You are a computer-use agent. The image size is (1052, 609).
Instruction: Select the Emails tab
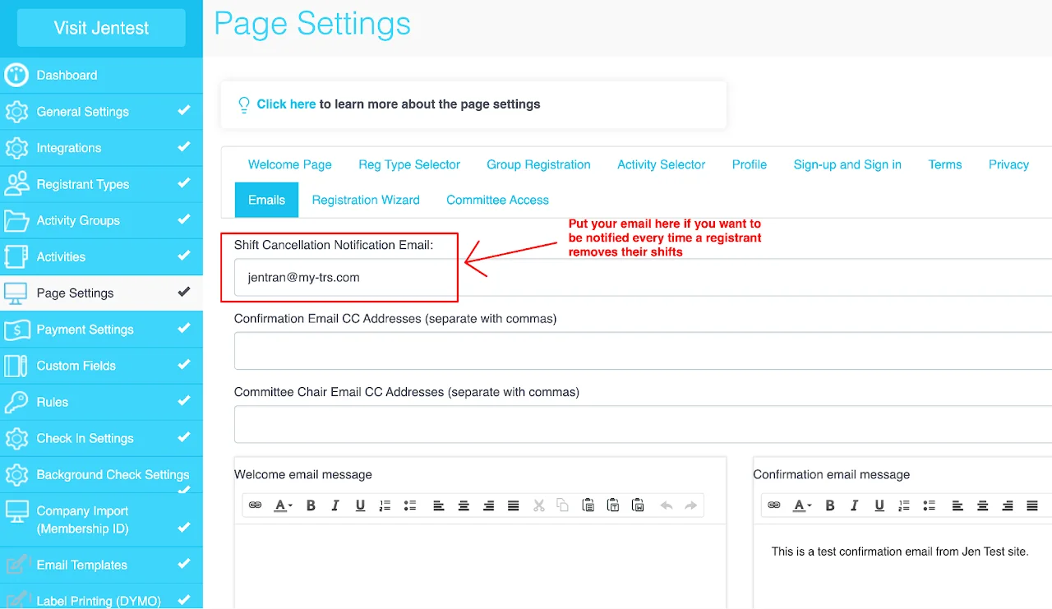click(x=267, y=200)
